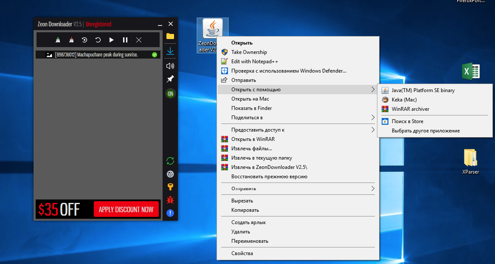Click the green refresh arrows icon
This screenshot has height=264, width=495.
click(x=170, y=161)
